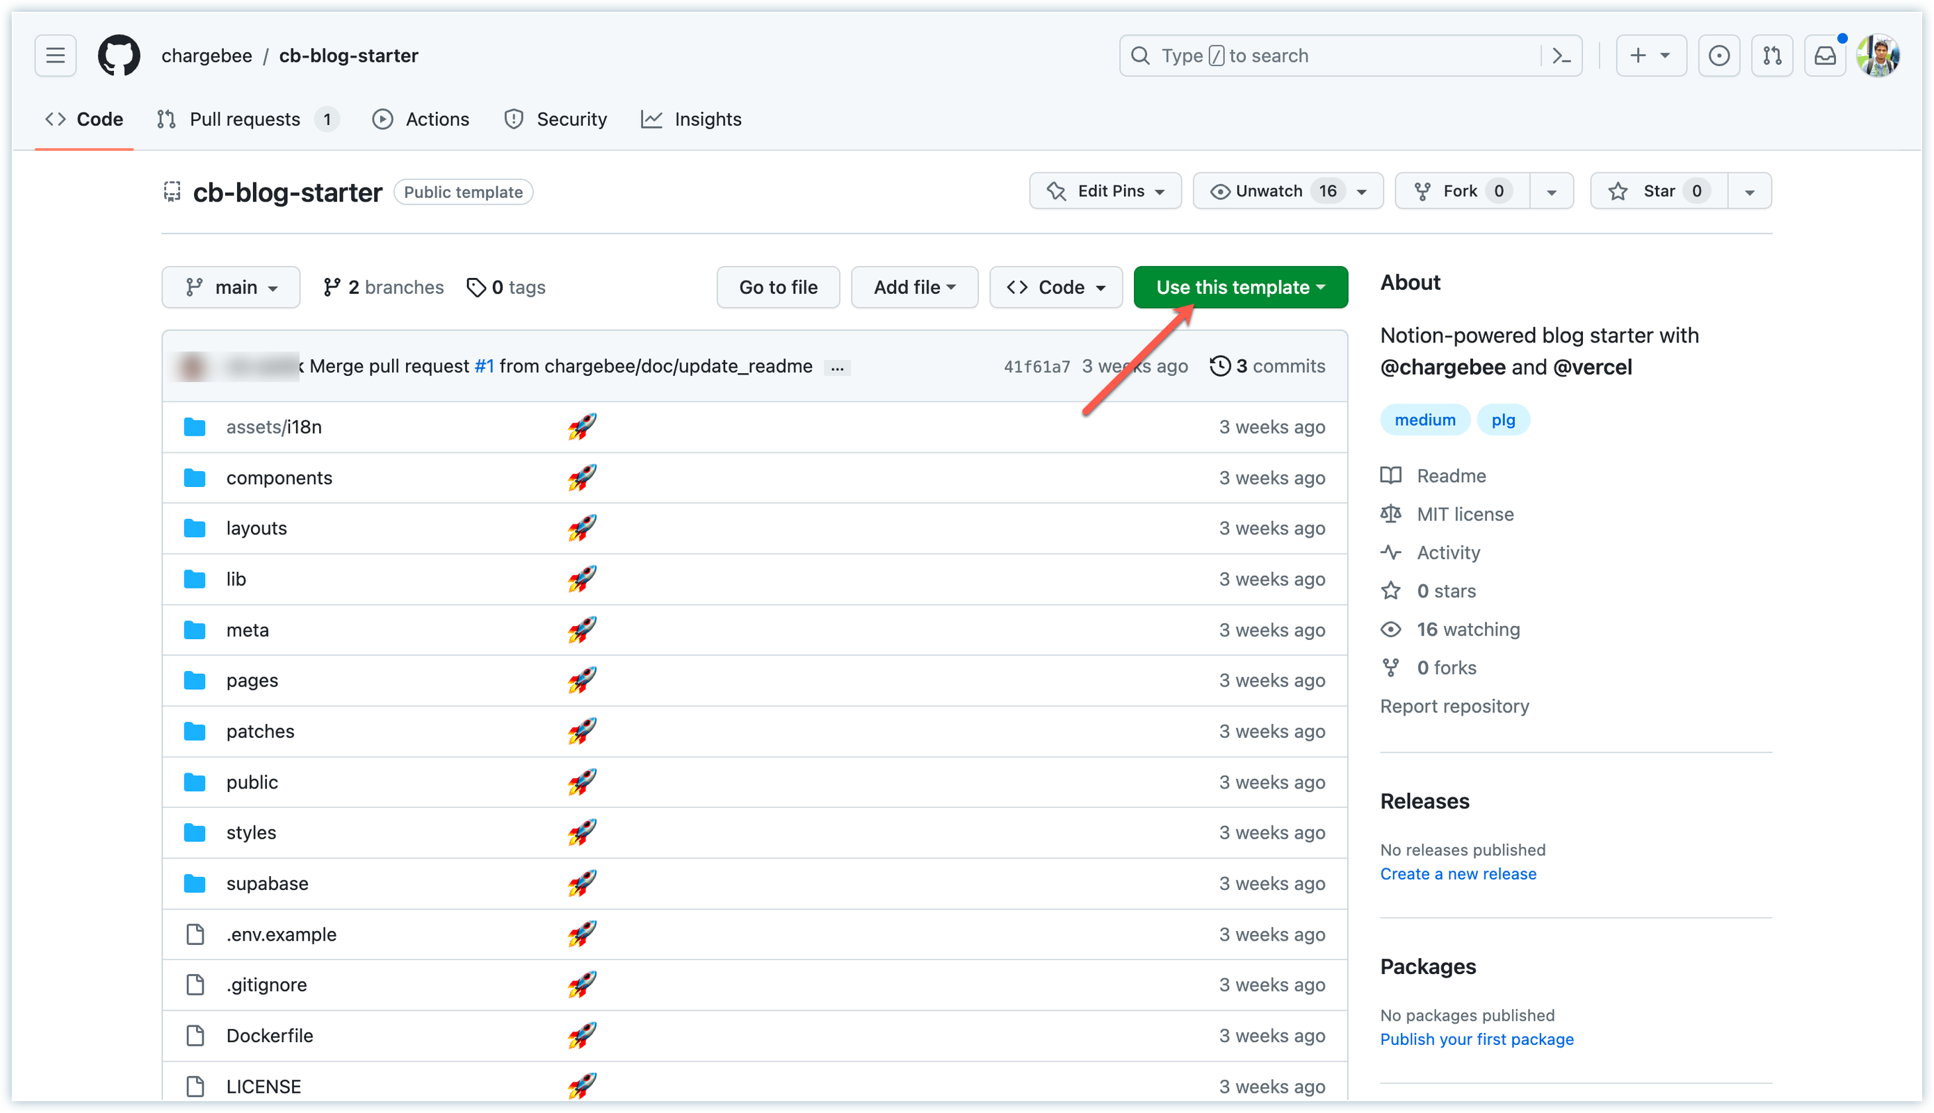Open the pull requests header icon

pyautogui.click(x=1772, y=55)
